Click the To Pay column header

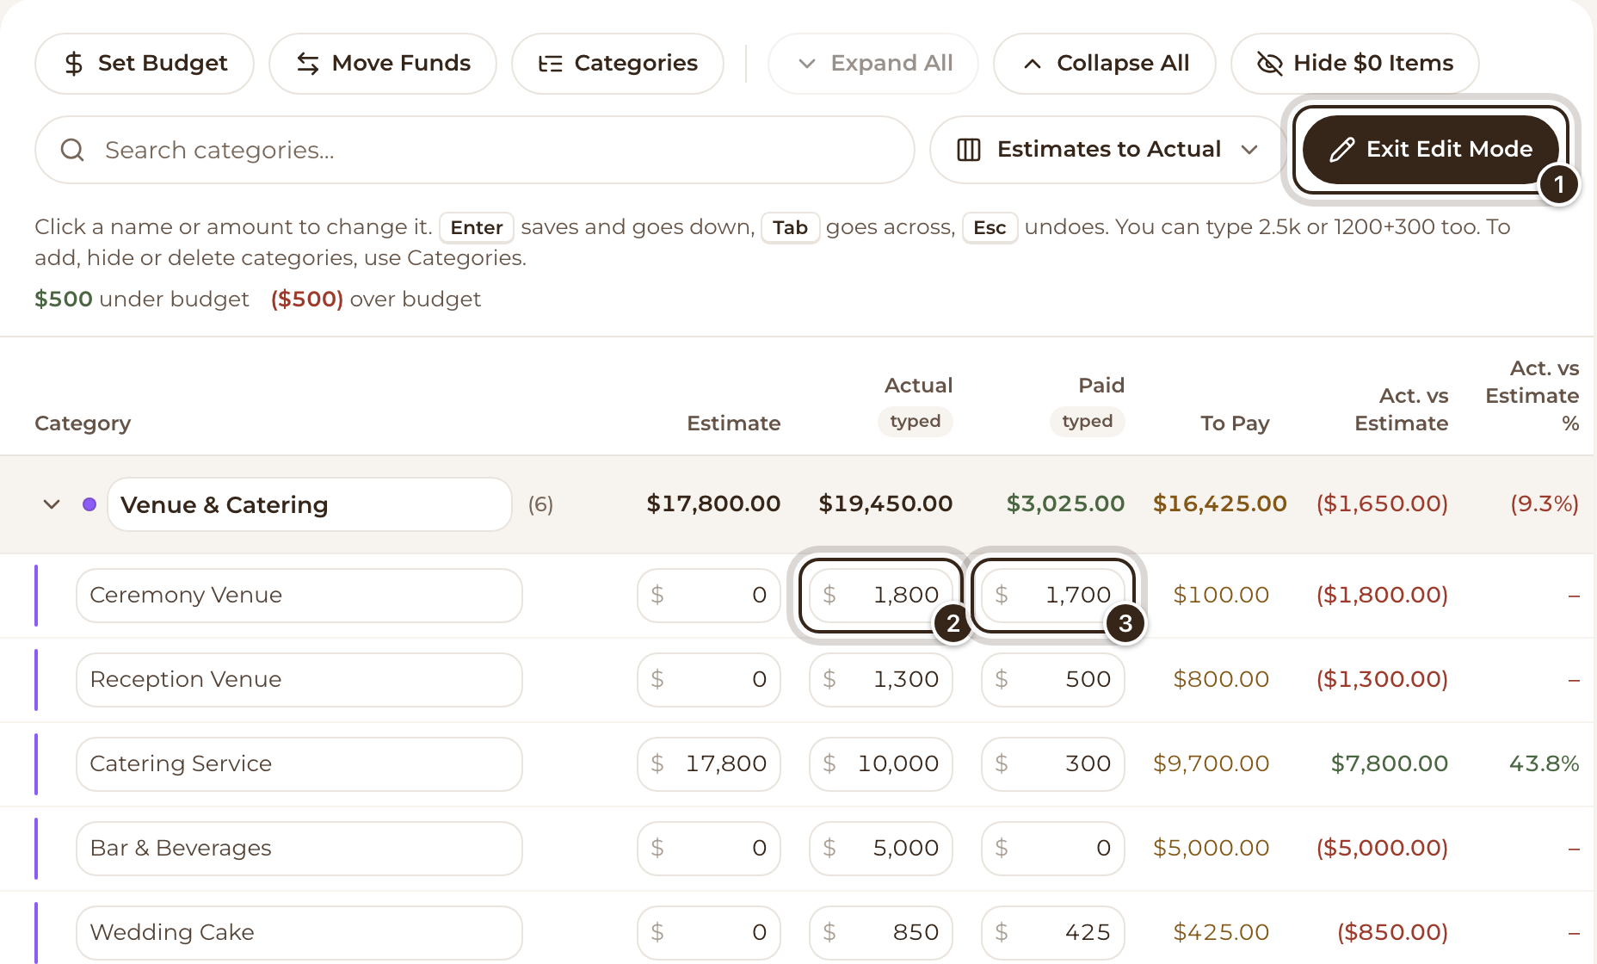point(1235,423)
